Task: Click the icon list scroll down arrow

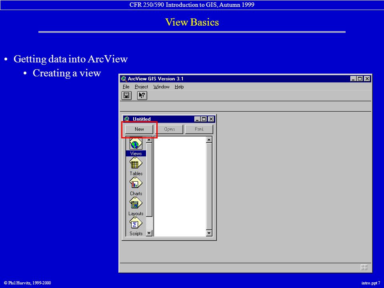Action: [x=149, y=233]
